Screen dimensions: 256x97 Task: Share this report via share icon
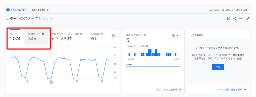pyautogui.click(x=235, y=18)
